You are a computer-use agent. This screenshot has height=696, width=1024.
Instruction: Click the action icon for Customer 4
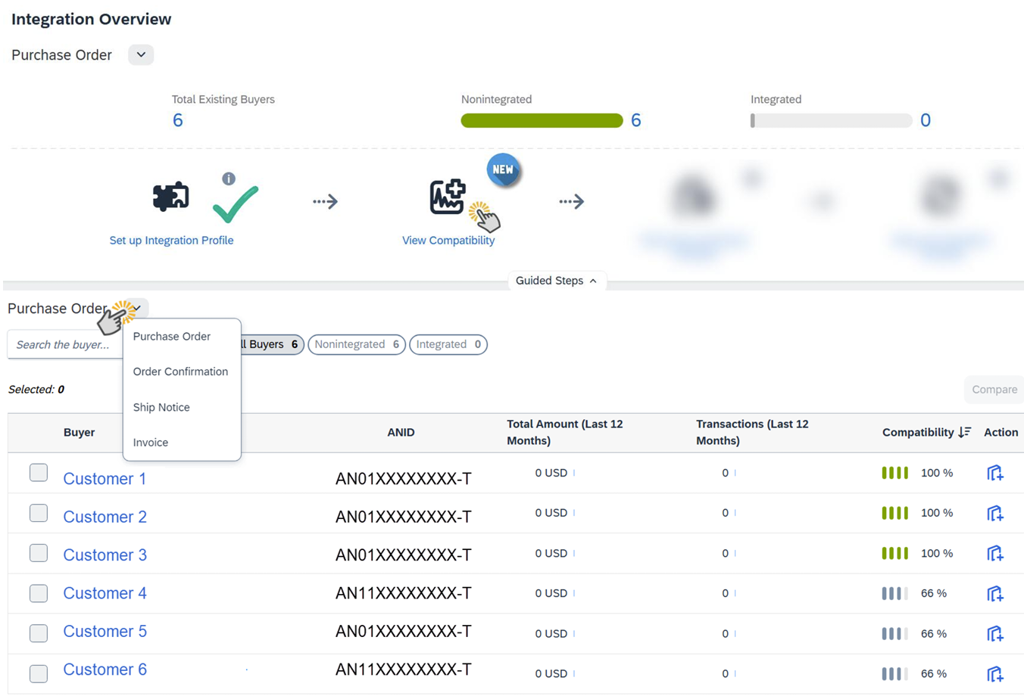click(994, 594)
